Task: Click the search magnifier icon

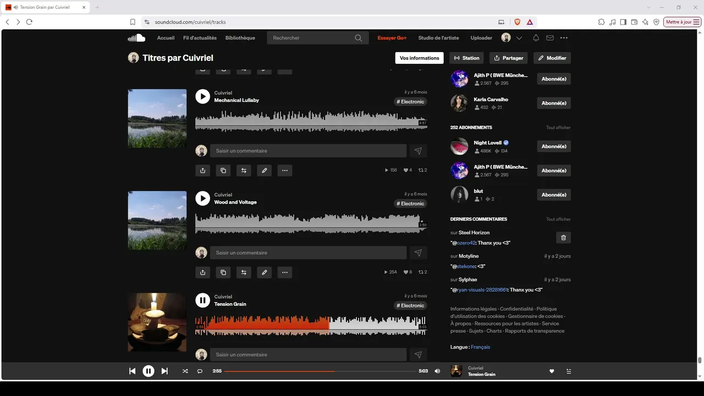Action: click(x=359, y=38)
